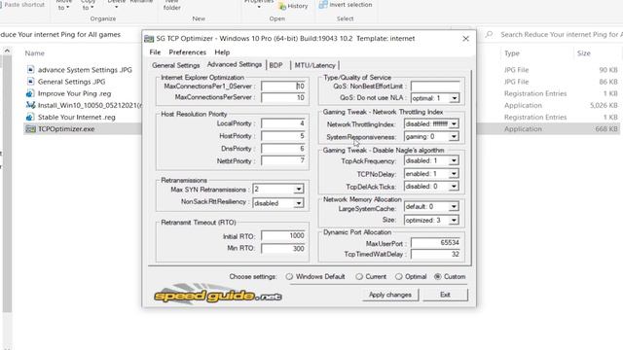This screenshot has width=623, height=350.
Task: Click the Initial RTO input field
Action: pos(283,235)
